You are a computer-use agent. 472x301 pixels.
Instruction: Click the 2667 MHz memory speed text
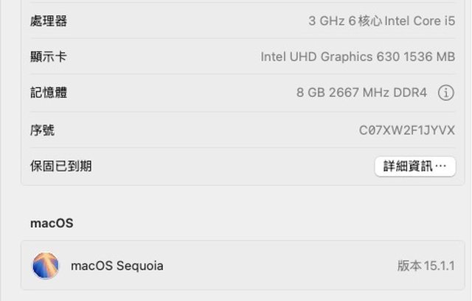click(361, 93)
